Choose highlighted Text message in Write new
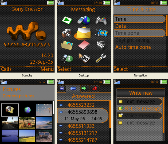This screenshot has height=144, width=168. click(140, 101)
